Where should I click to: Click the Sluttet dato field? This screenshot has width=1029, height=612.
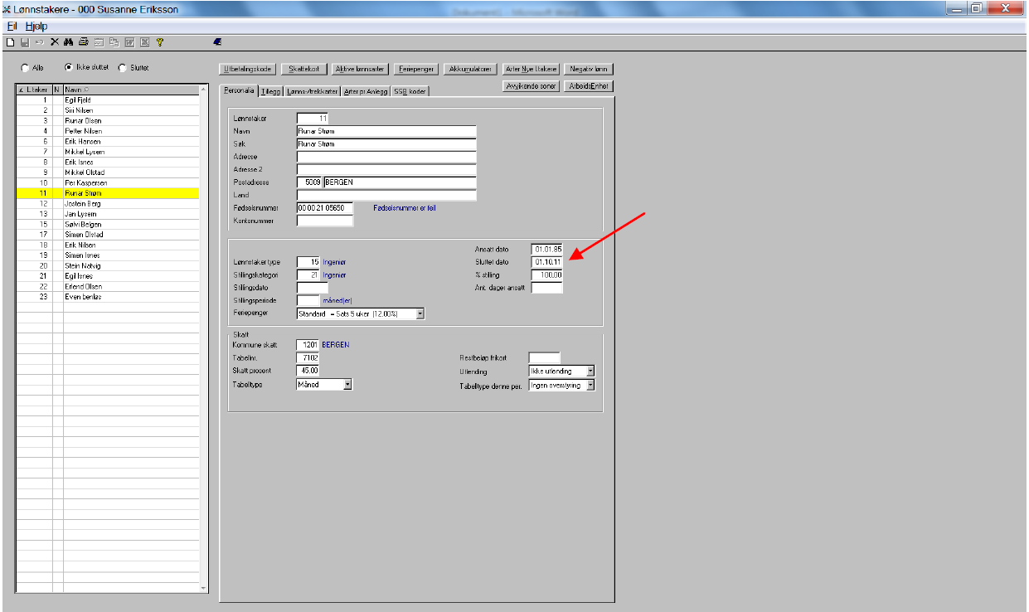pyautogui.click(x=547, y=262)
